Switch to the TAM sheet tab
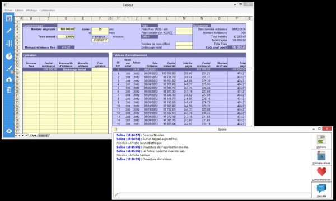 click(x=33, y=136)
